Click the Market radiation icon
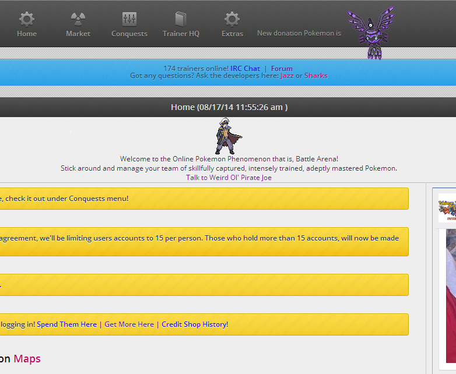Screen dimensions: 456x374 point(78,19)
